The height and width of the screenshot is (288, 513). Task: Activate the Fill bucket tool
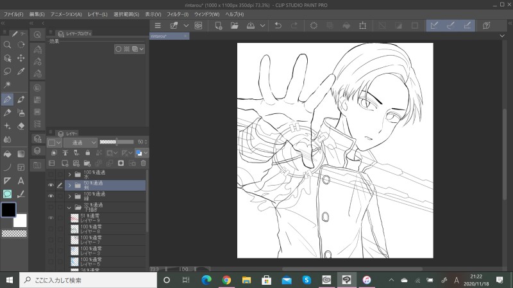7,154
